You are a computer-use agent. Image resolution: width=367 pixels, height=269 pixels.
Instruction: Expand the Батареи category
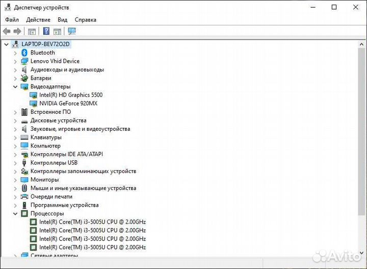15,78
